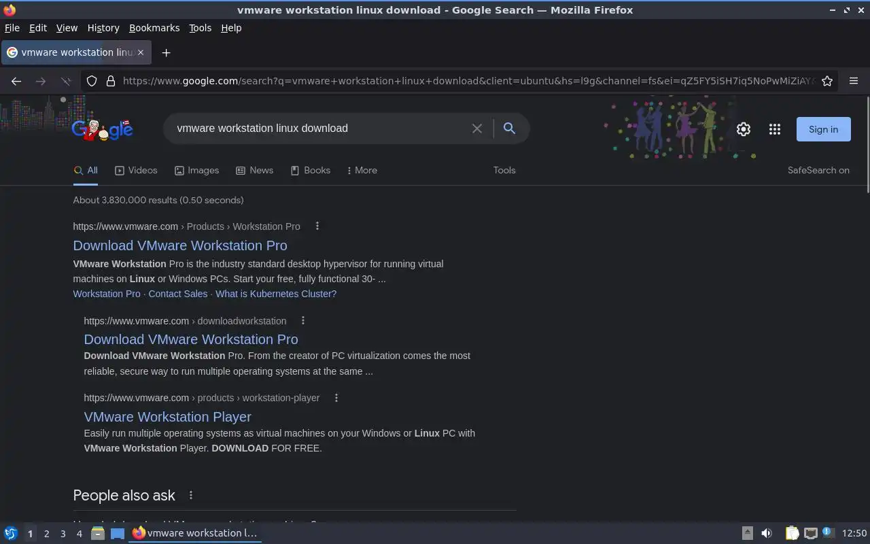Open the File menu
Screen dimensions: 870x544
tap(12, 28)
